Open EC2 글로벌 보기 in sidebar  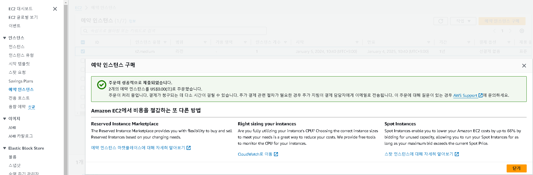(23, 17)
